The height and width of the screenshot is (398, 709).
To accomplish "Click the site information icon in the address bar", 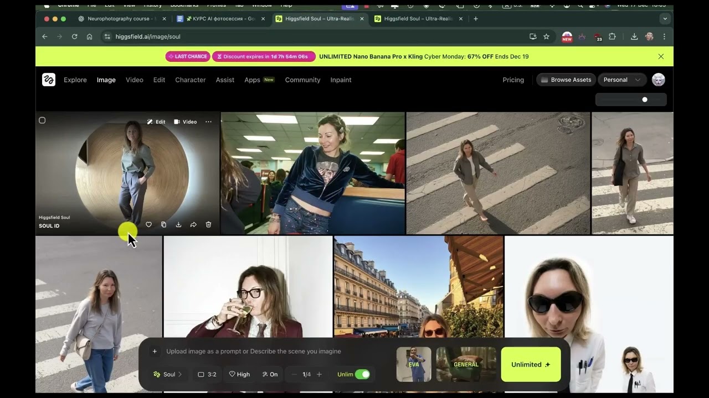I will tap(107, 36).
